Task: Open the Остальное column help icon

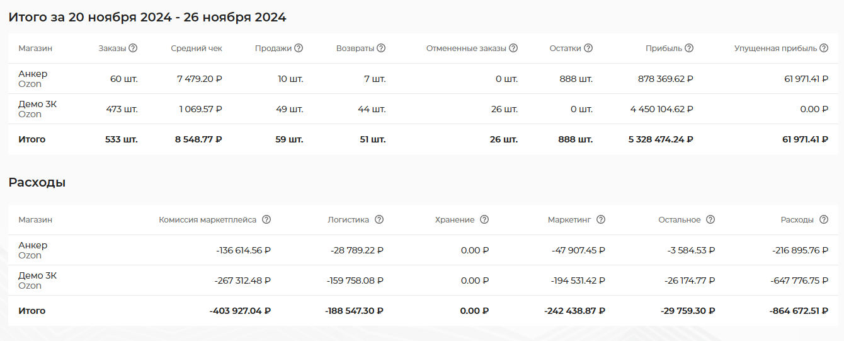Action: [710, 220]
